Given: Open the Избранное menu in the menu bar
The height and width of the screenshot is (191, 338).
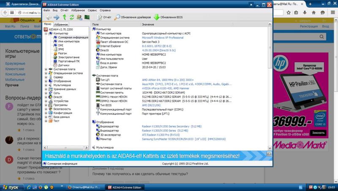Looking at the screenshot, I should tap(78, 10).
